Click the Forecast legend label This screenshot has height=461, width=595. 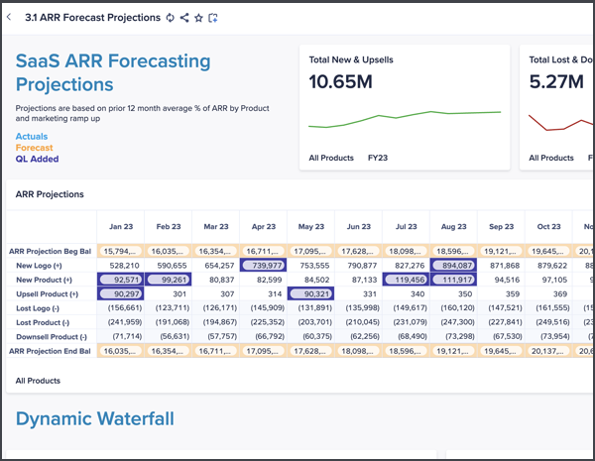pos(34,148)
